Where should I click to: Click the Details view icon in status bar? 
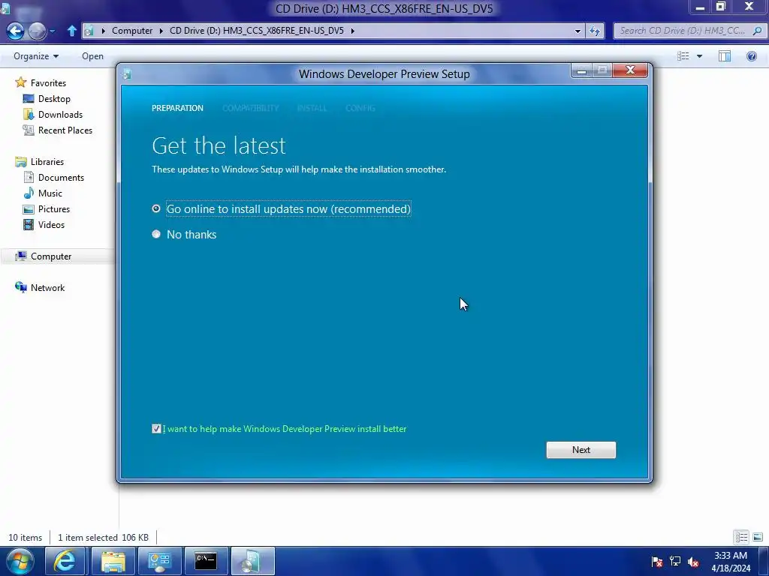[x=741, y=537]
